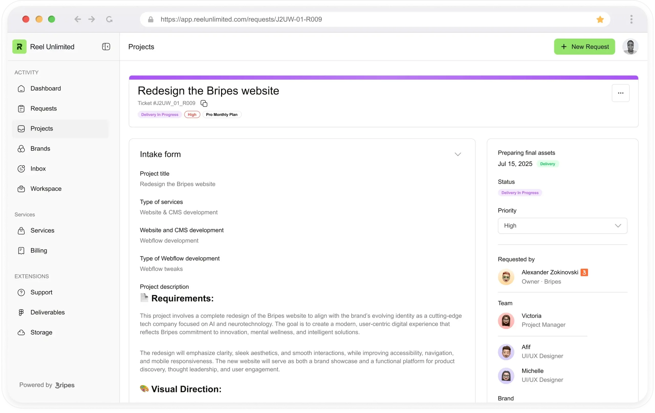Collapse the Intake form section chevron
Screen dimensions: 655x413
(x=458, y=154)
